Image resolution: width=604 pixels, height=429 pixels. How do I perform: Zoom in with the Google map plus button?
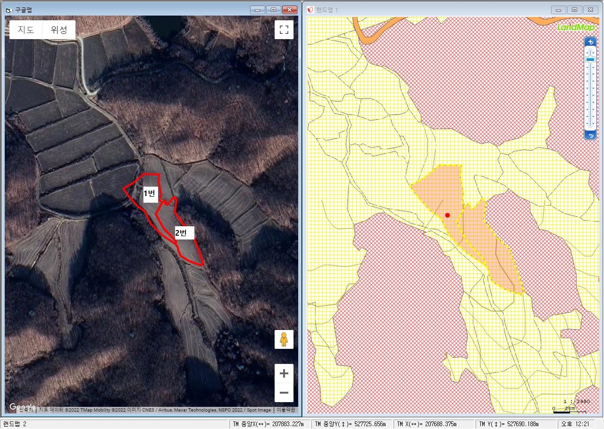coord(284,374)
